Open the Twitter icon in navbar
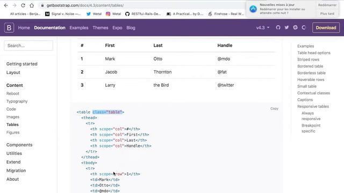The height and width of the screenshot is (193, 344). pos(286,27)
